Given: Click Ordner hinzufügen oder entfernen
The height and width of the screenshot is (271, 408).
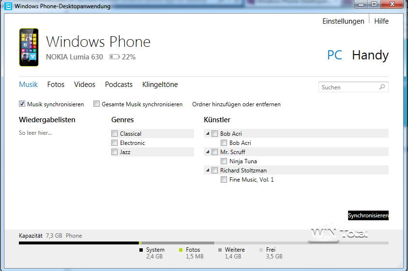Looking at the screenshot, I should pos(236,104).
